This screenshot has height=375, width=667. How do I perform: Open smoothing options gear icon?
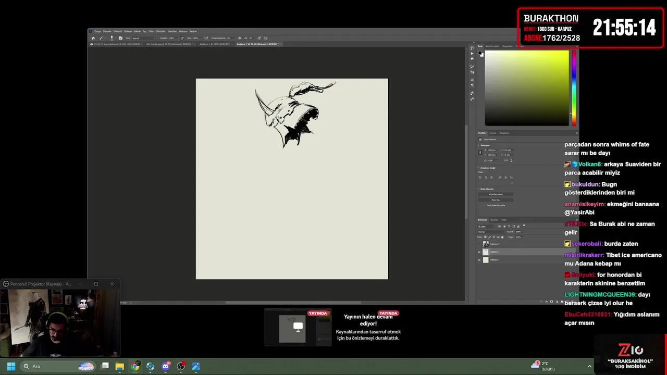click(240, 38)
